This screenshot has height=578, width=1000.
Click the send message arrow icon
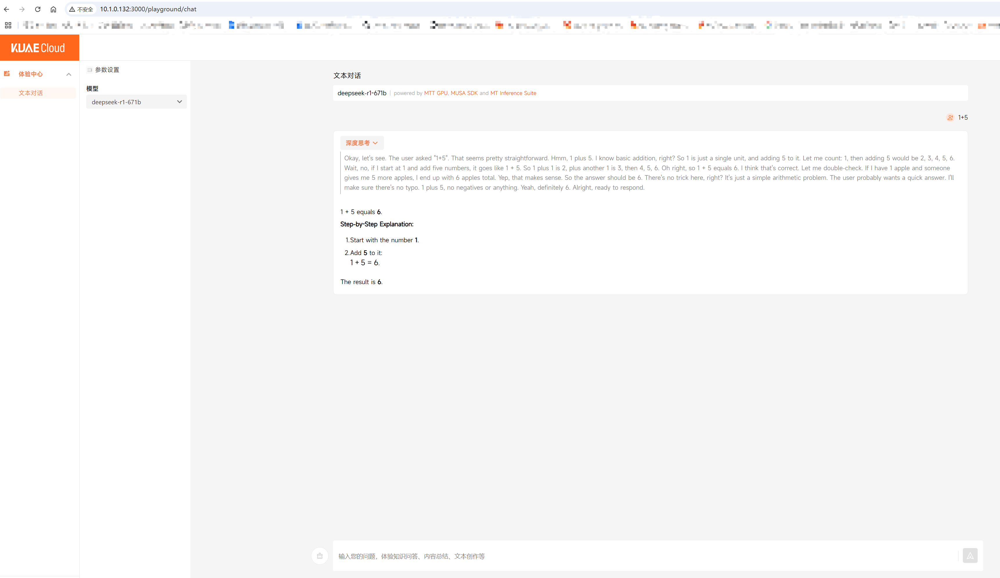[x=970, y=555]
